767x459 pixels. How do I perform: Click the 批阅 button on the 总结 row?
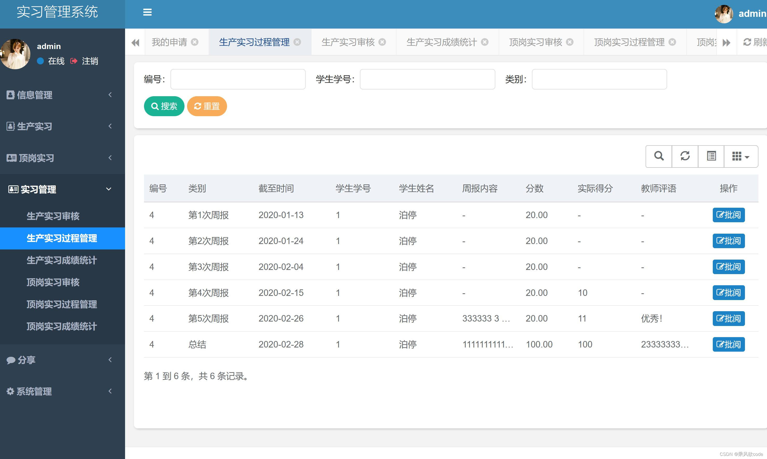728,344
